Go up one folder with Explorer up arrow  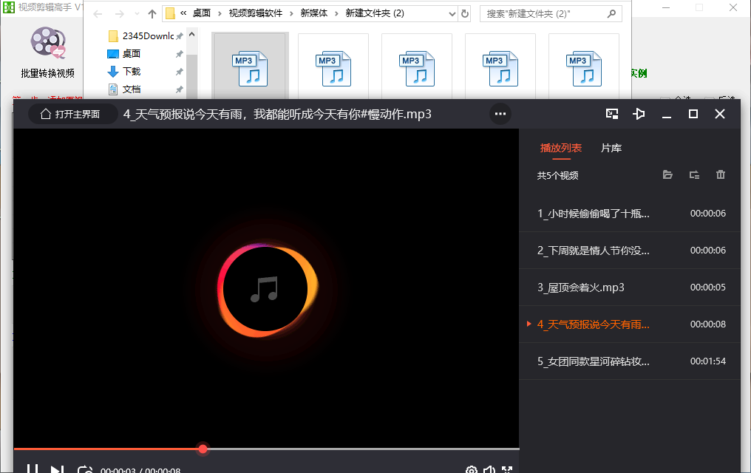pyautogui.click(x=152, y=14)
